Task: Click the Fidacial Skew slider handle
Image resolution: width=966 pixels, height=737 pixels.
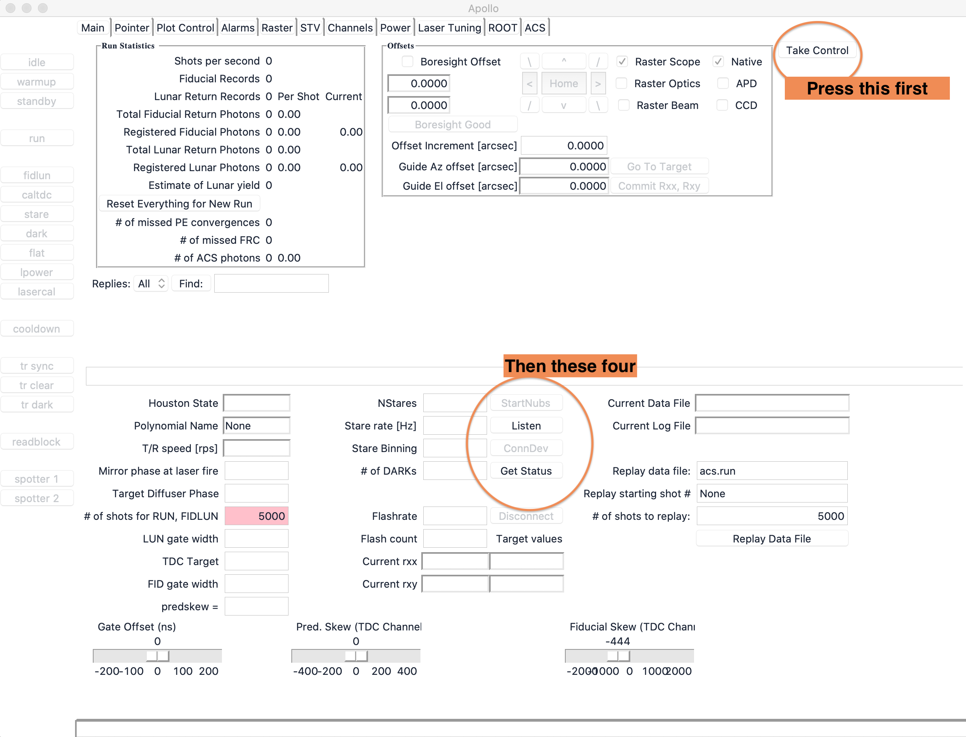Action: (619, 656)
